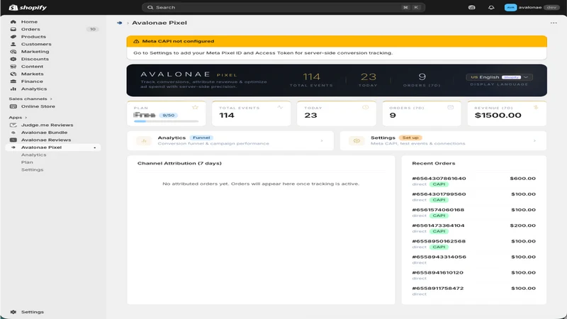Screen dimensions: 567x319
Task: Click order number #6558950162568
Action: (439, 241)
